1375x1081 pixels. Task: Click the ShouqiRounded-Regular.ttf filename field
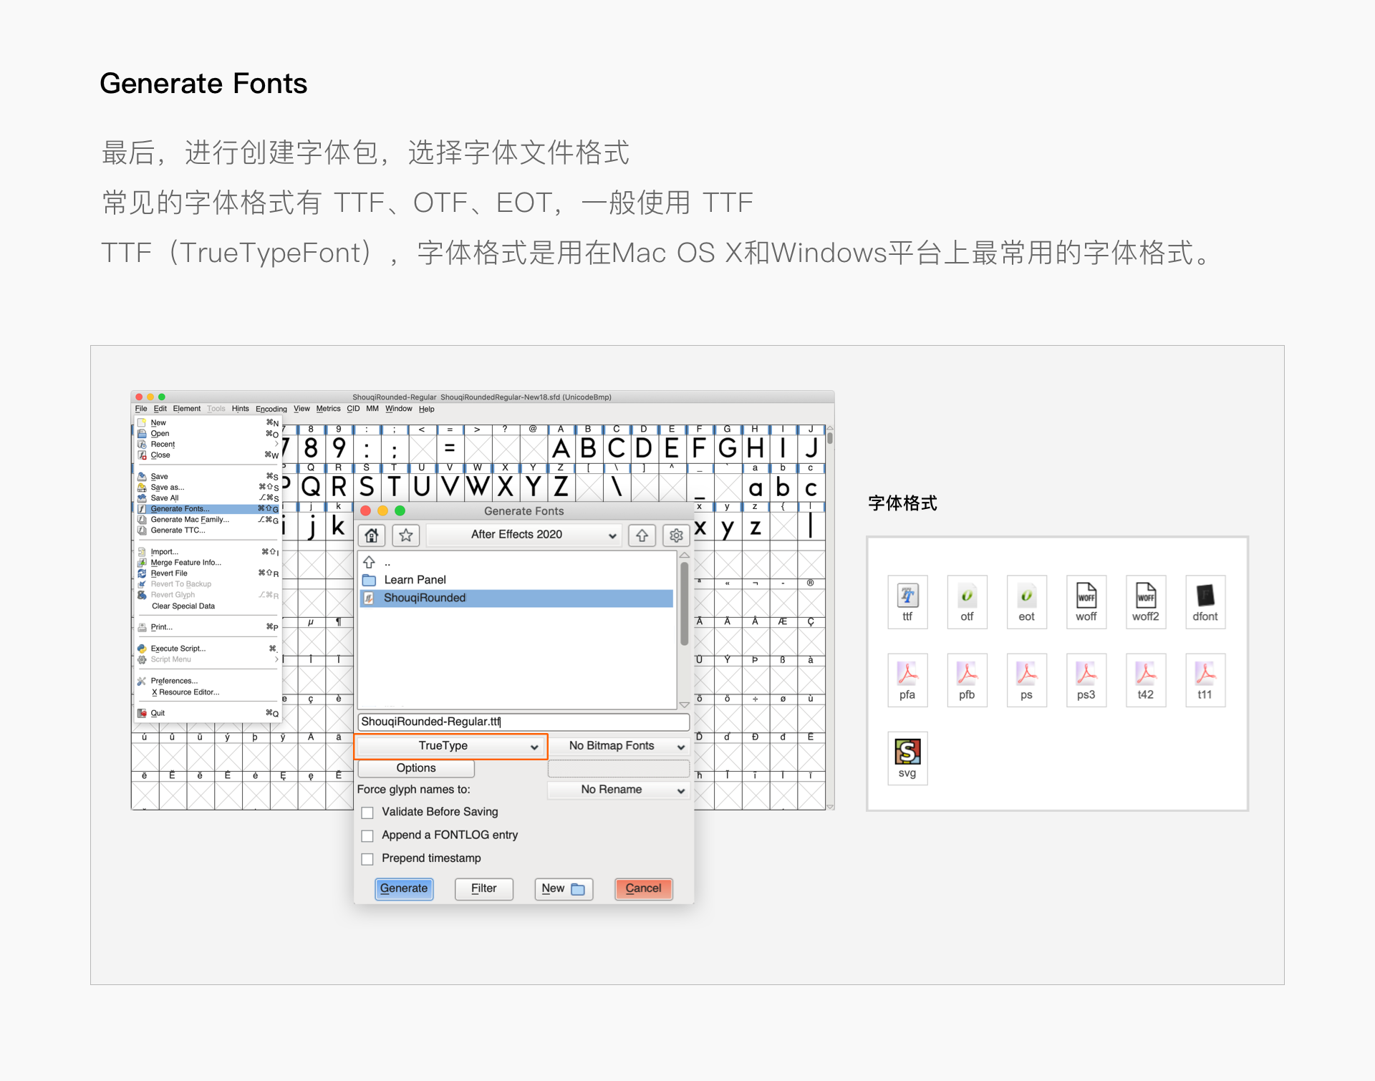pos(523,722)
